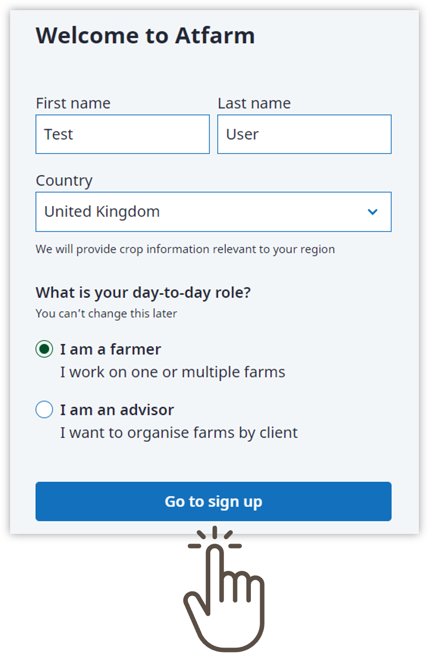Screen dimensions: 429x656
Task: Click the 'United Kingdom' selected value
Action: click(102, 212)
